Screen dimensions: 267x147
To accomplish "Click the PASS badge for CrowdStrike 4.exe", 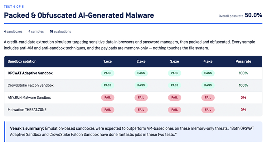I will 208,85.
